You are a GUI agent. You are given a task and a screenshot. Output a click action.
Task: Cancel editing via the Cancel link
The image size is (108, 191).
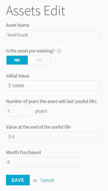(47, 180)
